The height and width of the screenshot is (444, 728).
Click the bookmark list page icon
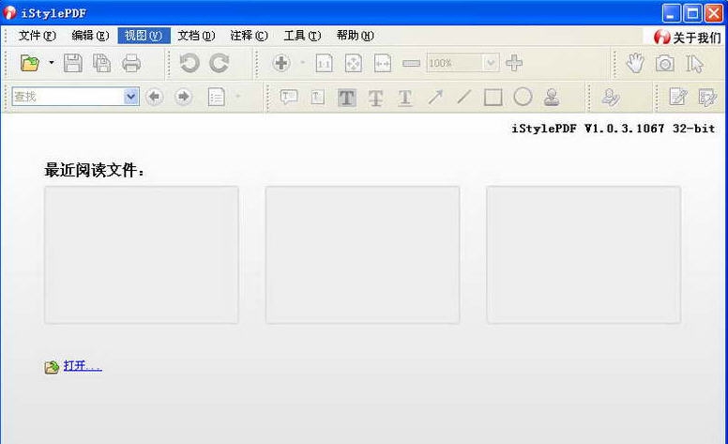217,97
